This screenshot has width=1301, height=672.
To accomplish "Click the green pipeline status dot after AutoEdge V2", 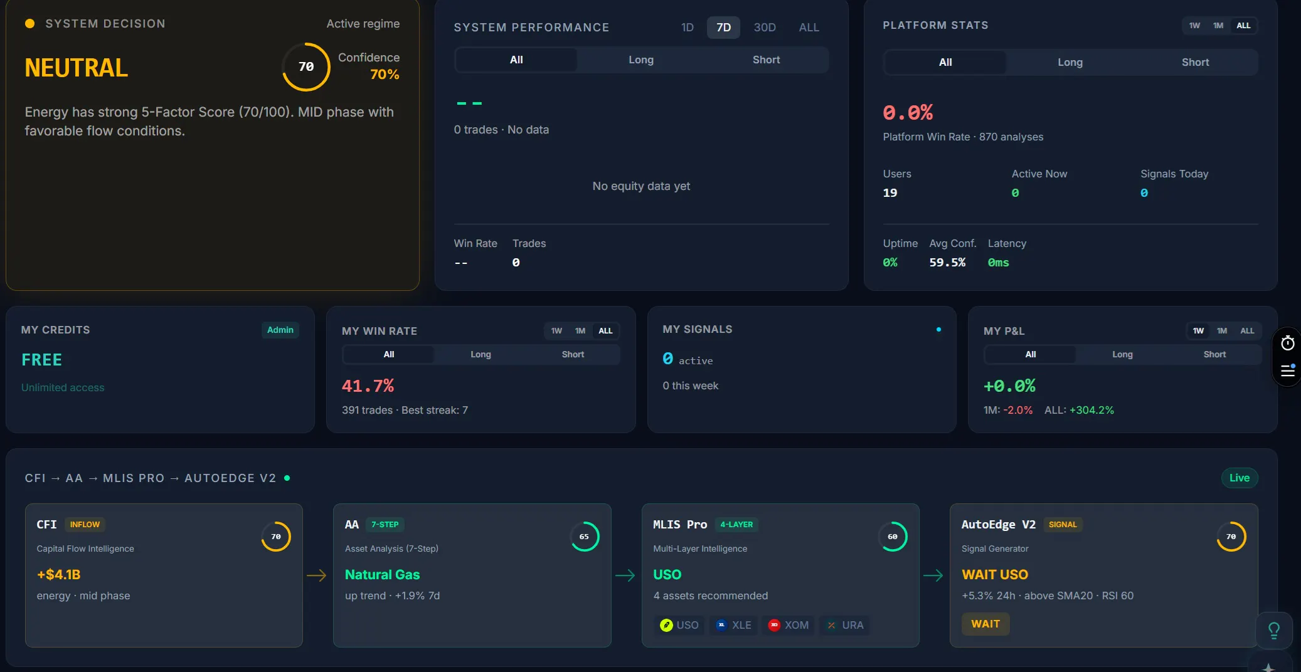I will (x=287, y=478).
